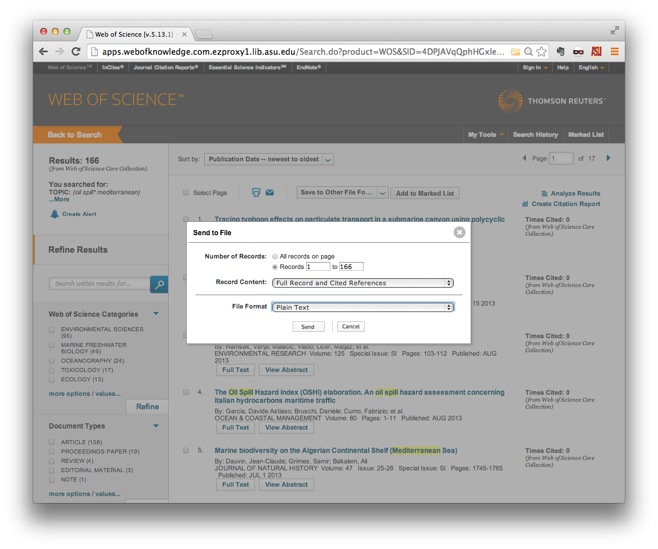658x549 pixels.
Task: Click records start number field
Action: [x=318, y=267]
